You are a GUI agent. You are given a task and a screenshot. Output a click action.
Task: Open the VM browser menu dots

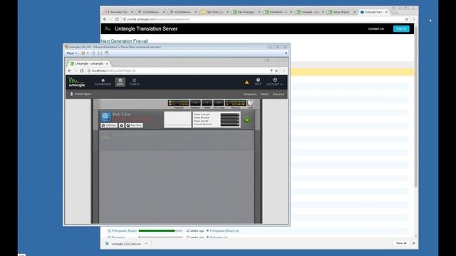[284, 70]
